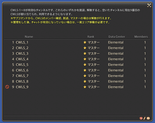155x123 pixels.
Task: Select the CWLS_4 linkshell name
Action: pyautogui.click(x=22, y=59)
